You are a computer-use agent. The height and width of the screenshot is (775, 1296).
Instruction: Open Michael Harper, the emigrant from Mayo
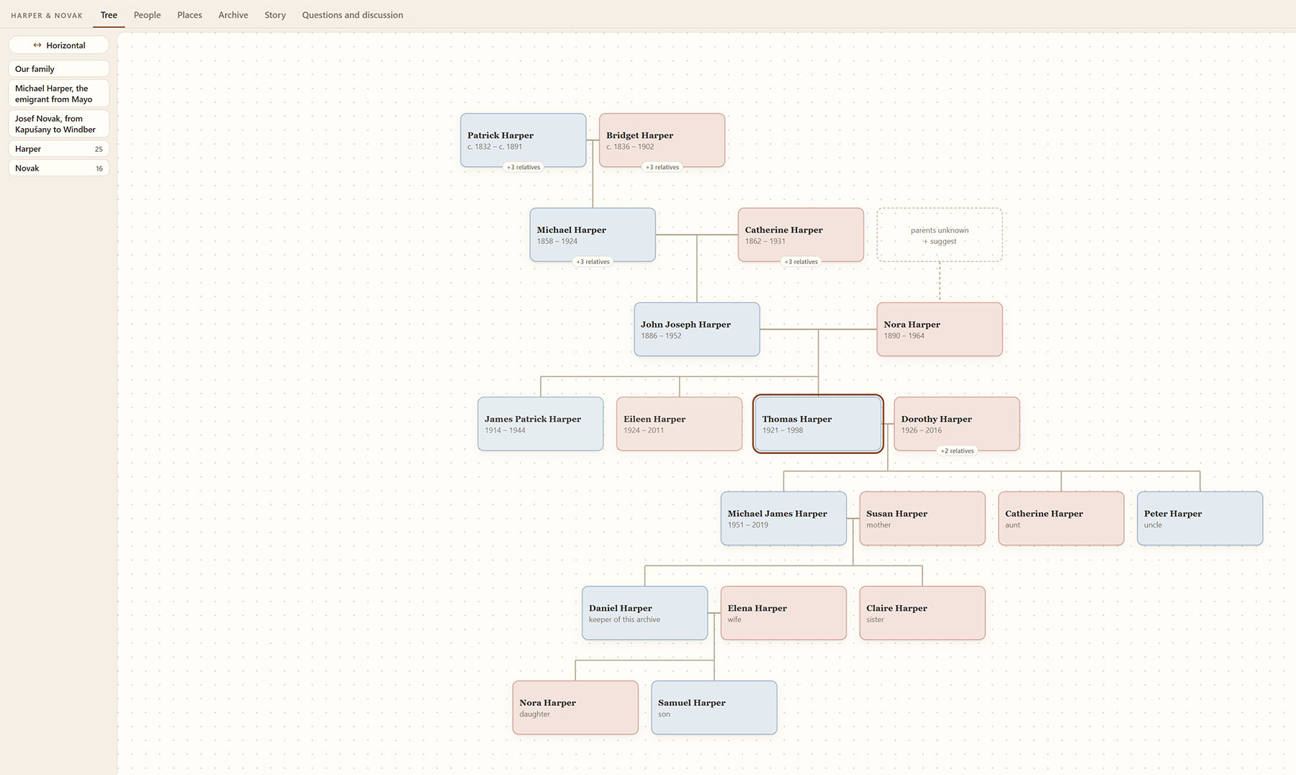pyautogui.click(x=58, y=94)
